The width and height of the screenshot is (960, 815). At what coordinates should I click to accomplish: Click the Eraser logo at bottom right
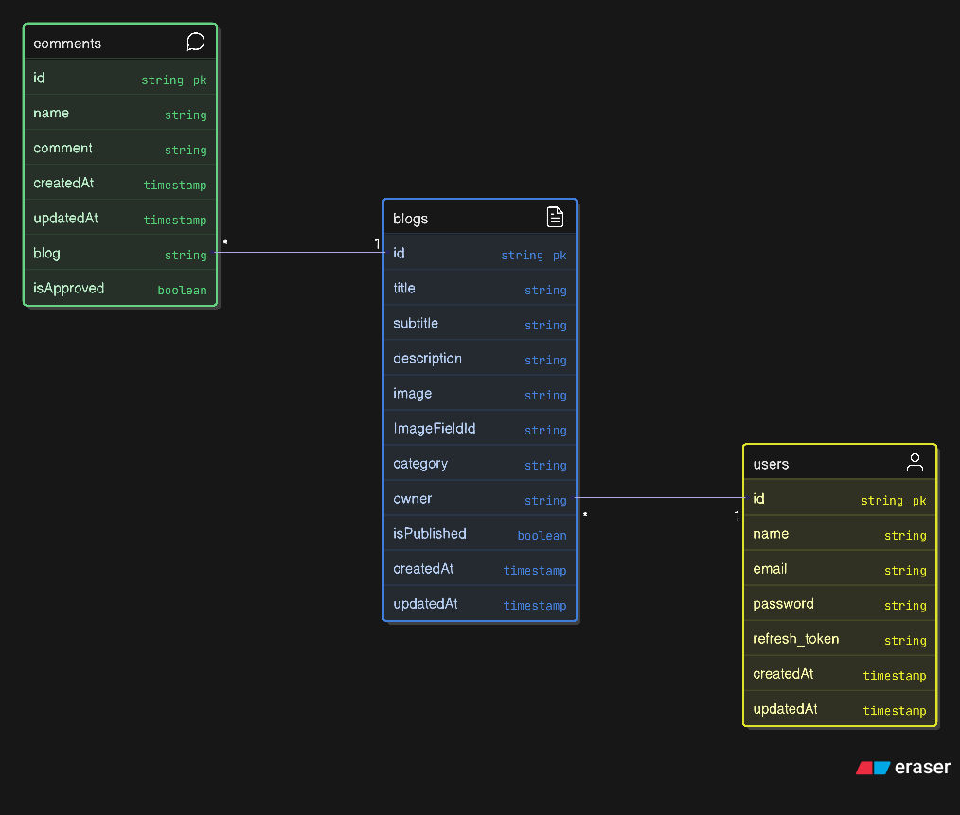pyautogui.click(x=902, y=768)
